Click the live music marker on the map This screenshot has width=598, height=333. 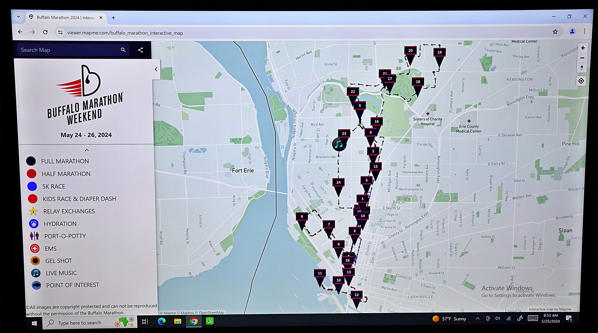(x=339, y=144)
